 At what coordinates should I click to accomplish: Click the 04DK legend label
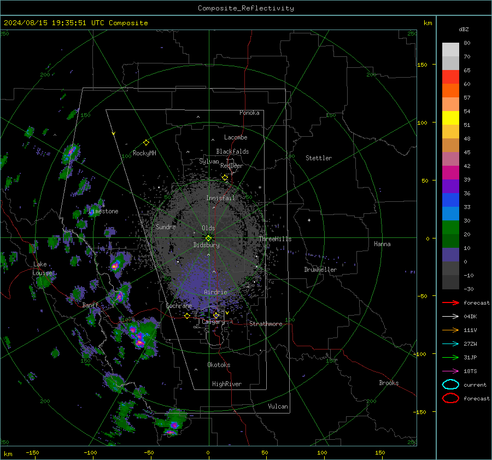(470, 317)
